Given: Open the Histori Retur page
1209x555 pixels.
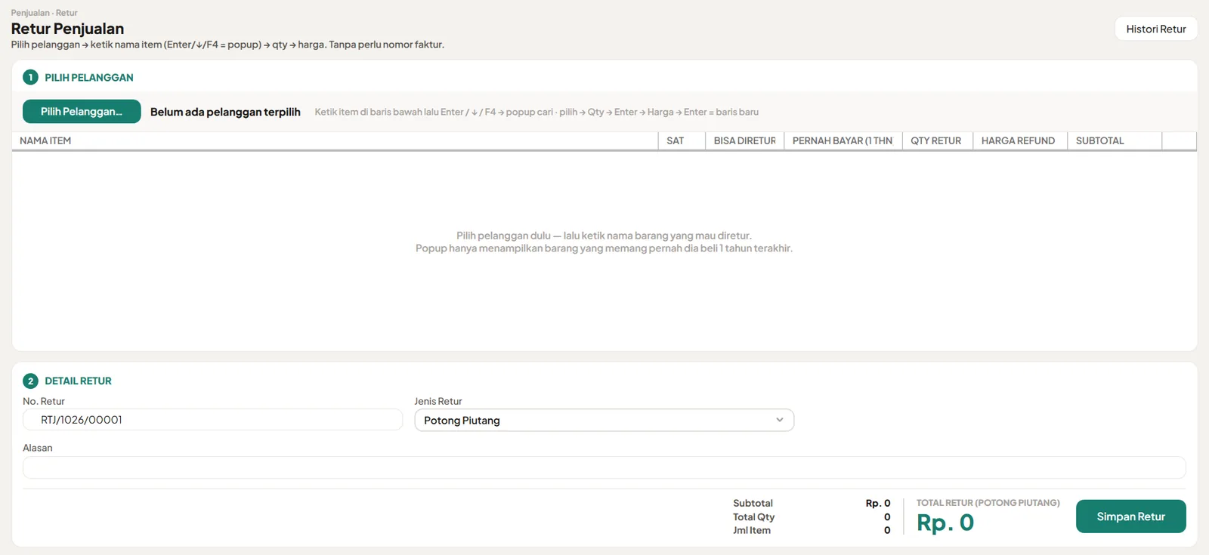Looking at the screenshot, I should click(x=1156, y=29).
